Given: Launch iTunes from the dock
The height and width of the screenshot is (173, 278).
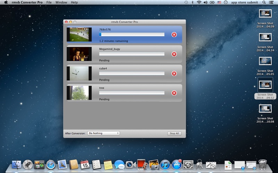Looking at the screenshot, I should click(165, 165).
